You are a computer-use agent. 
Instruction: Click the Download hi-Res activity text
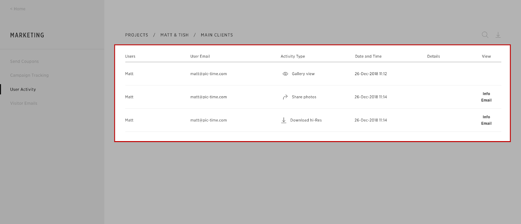pos(306,120)
